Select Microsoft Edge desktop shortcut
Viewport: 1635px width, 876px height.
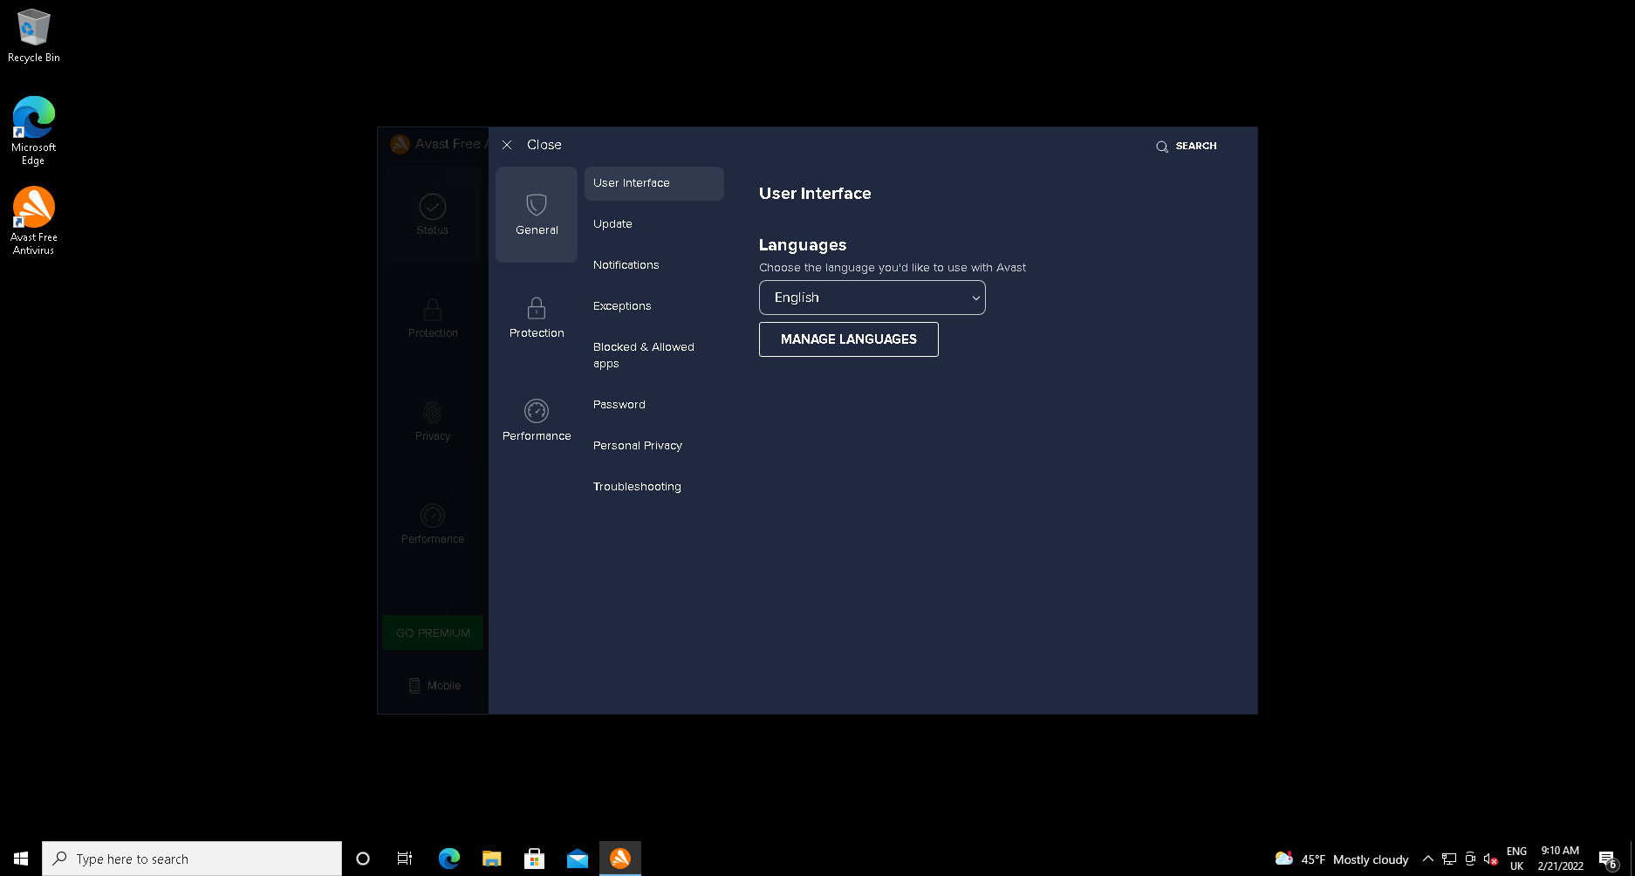[34, 131]
